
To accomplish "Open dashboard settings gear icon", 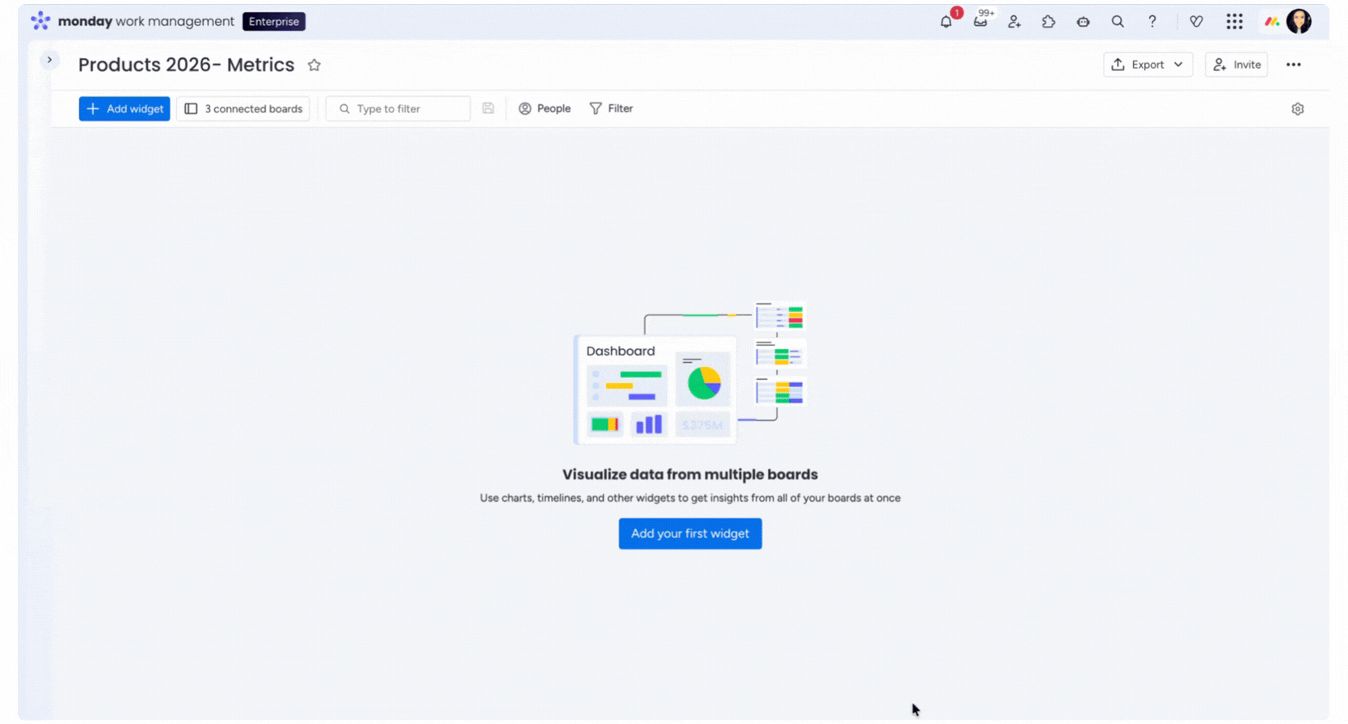I will tap(1297, 109).
